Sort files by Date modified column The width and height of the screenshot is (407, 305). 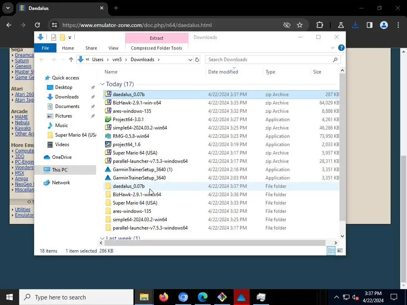[223, 72]
